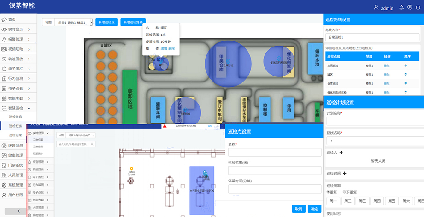
Task: Select the 重复 radio button
Action: 328,191
